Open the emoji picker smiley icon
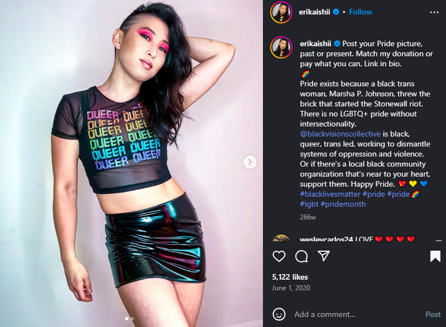 tap(279, 314)
